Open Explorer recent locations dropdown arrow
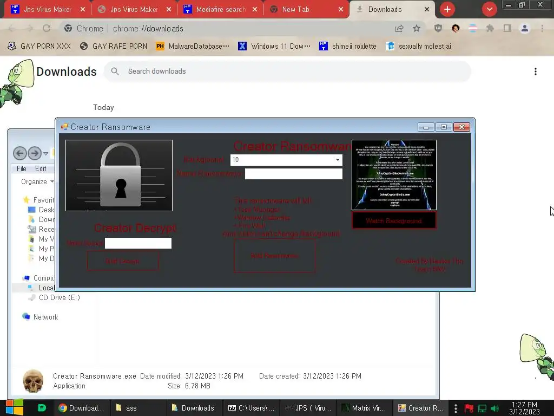The height and width of the screenshot is (416, 554). (x=46, y=153)
